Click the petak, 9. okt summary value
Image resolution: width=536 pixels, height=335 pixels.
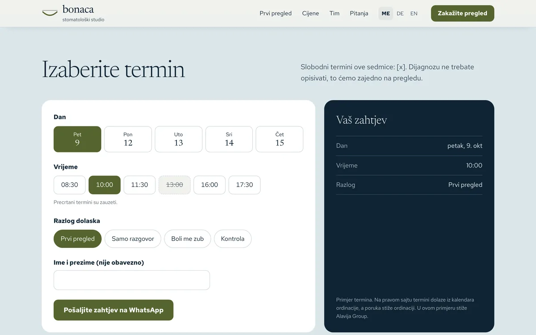click(465, 146)
